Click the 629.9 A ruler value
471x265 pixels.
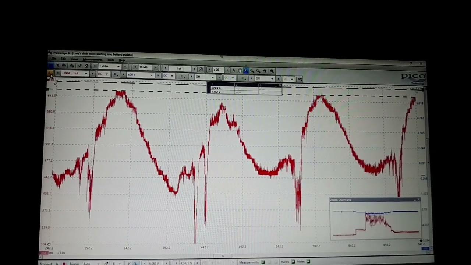216,88
